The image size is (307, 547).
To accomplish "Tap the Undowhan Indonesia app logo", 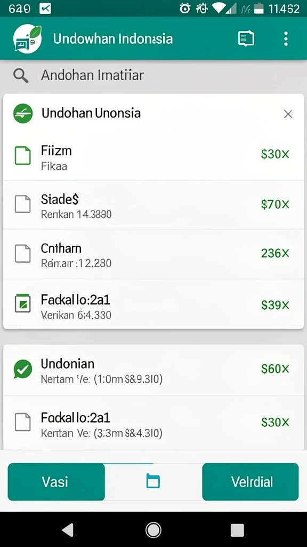I will [27, 39].
